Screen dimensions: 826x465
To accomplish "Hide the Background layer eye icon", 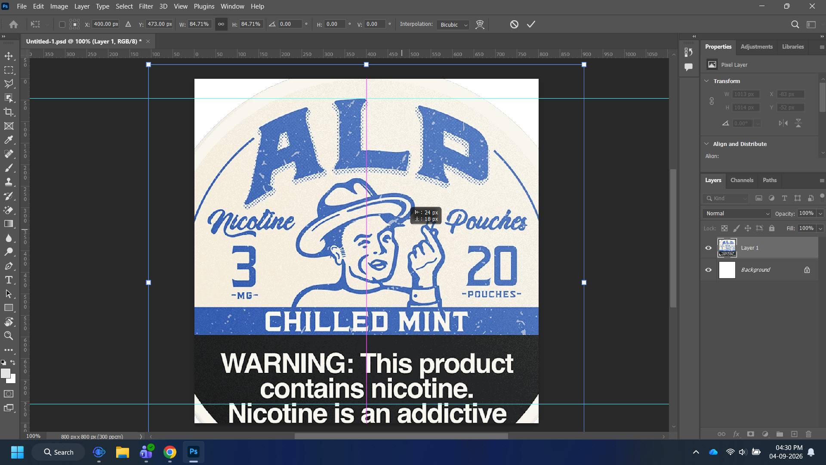I will 708,270.
